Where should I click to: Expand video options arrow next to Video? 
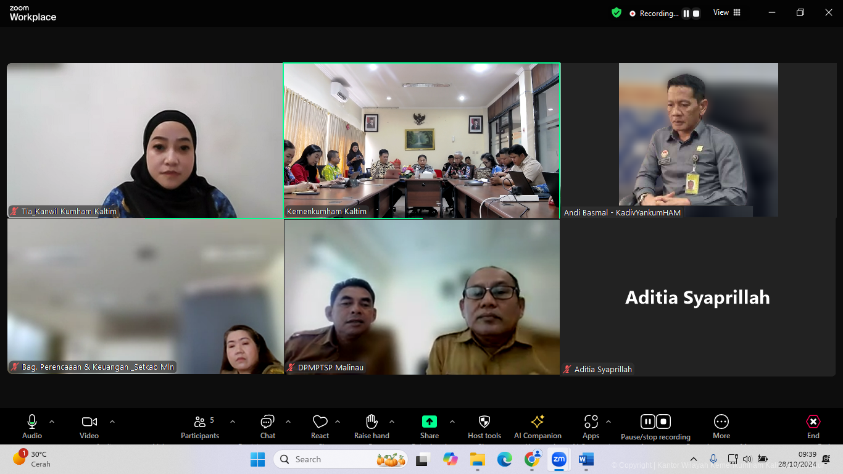point(112,422)
